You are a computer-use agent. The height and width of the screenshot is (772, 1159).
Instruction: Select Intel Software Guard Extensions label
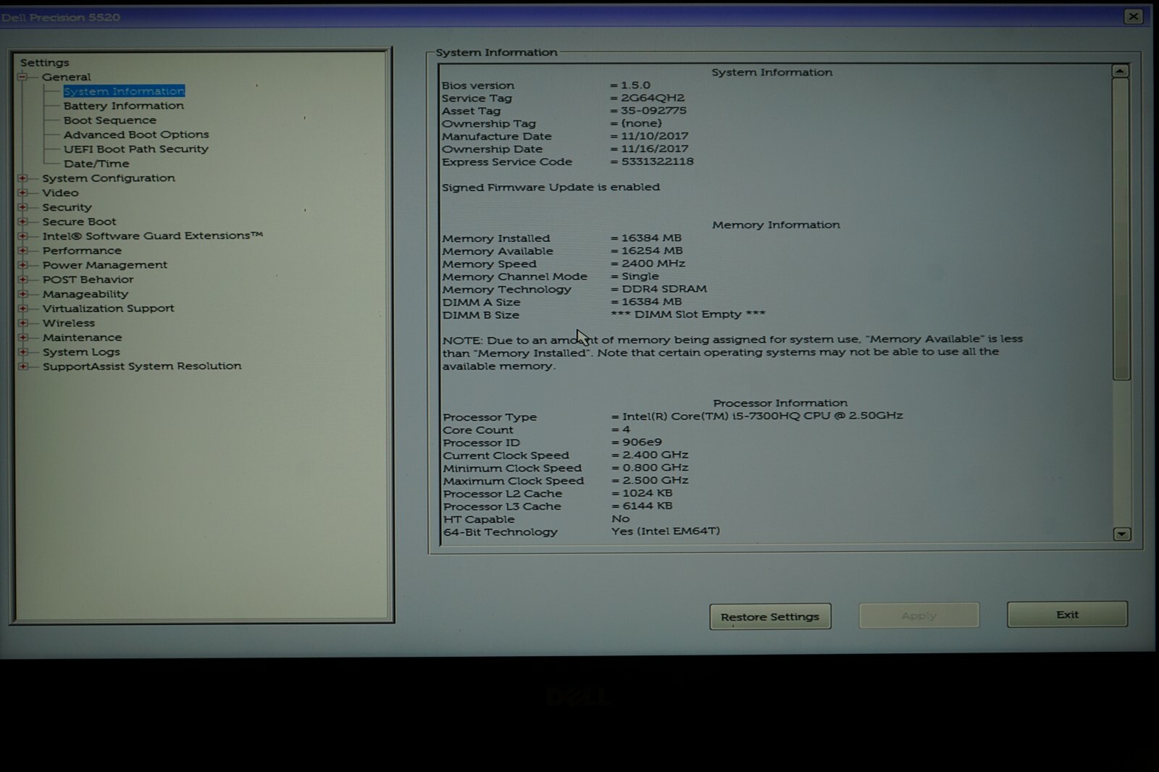click(152, 236)
